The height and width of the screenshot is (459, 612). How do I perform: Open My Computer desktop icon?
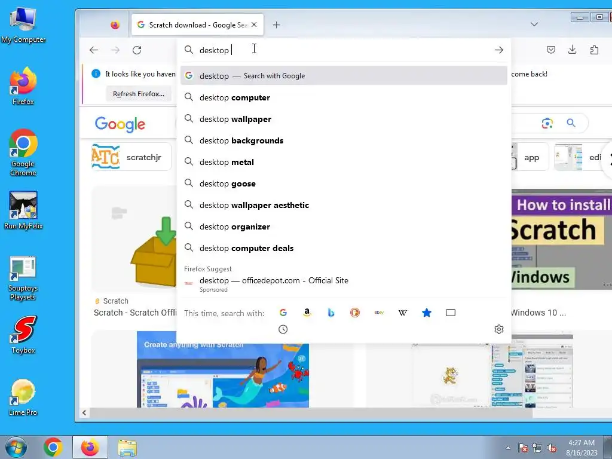pyautogui.click(x=23, y=25)
